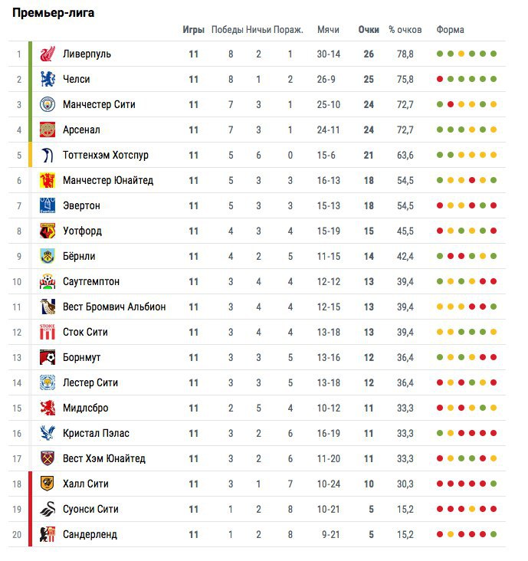Click the Everton club crest icon
Screen dimensions: 528x561
coord(48,205)
